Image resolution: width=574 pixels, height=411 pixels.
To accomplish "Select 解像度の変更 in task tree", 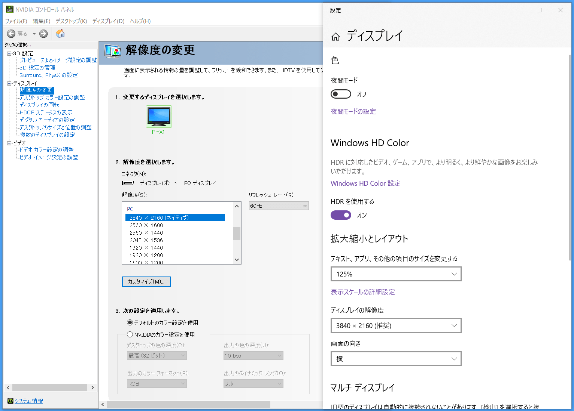I will pyautogui.click(x=36, y=90).
